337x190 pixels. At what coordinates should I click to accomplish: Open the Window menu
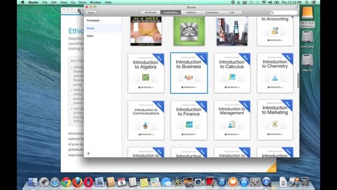pyautogui.click(x=95, y=2)
